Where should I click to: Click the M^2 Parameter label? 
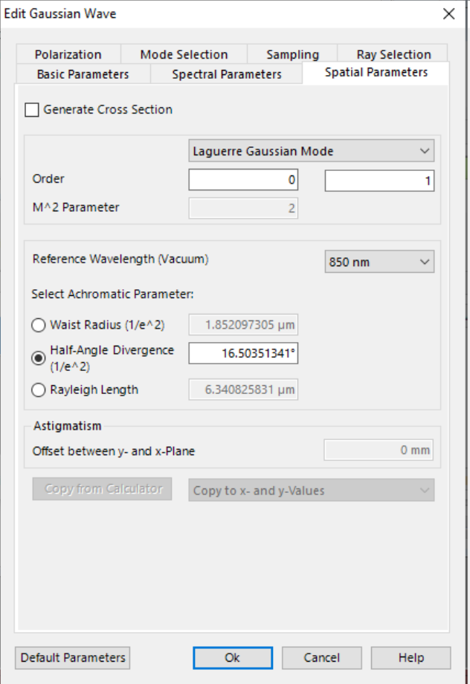click(76, 207)
